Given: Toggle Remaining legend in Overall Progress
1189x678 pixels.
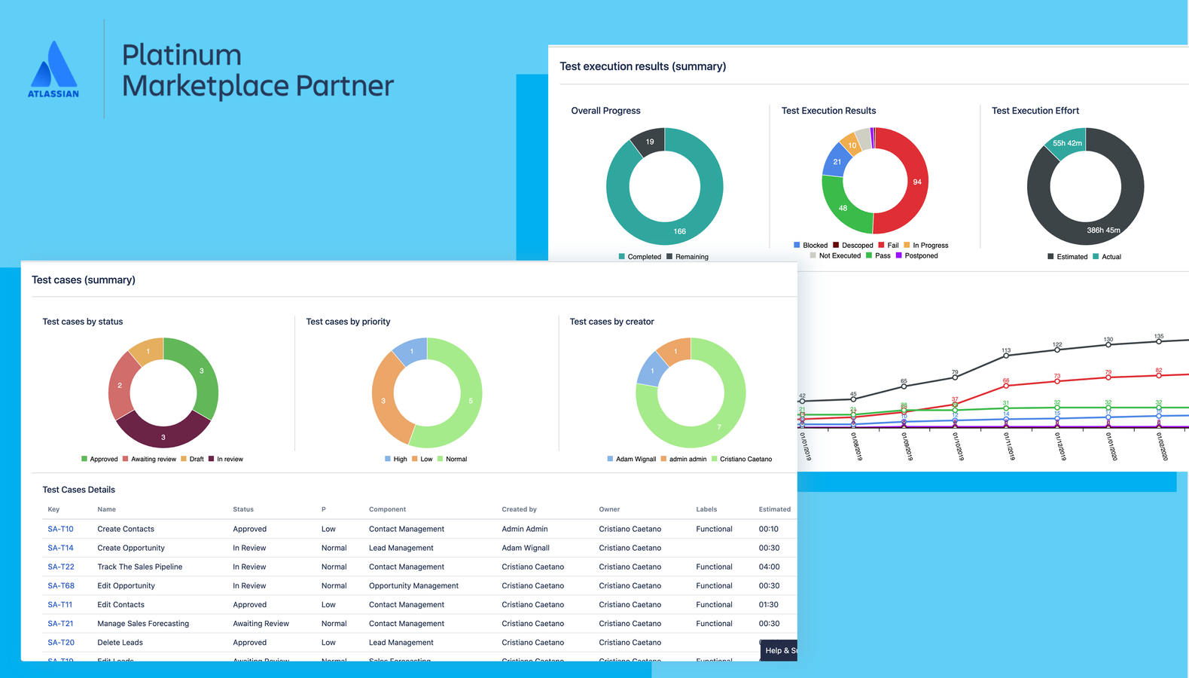Looking at the screenshot, I should [687, 257].
